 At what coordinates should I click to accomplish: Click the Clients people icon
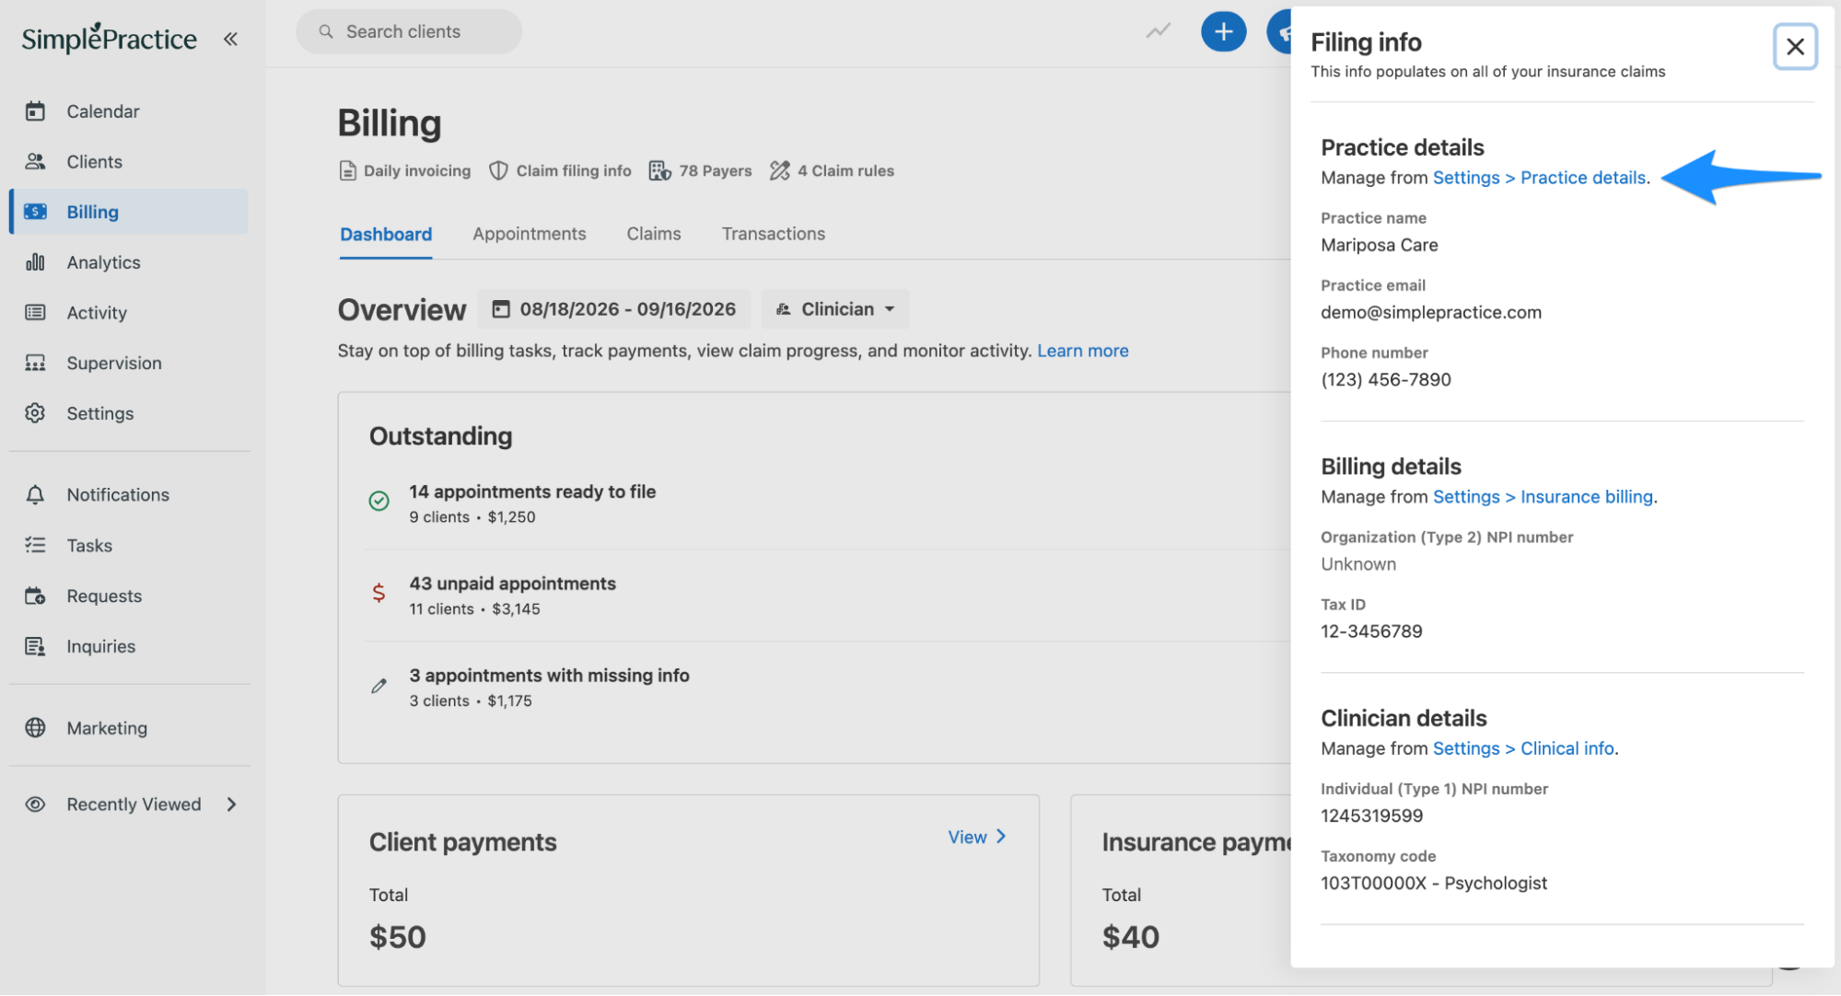[x=35, y=162]
